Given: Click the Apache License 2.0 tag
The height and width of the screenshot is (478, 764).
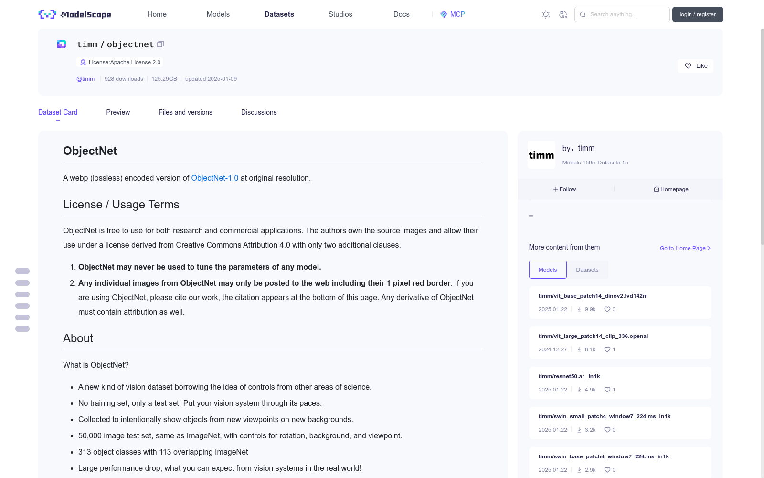Looking at the screenshot, I should click(x=120, y=62).
